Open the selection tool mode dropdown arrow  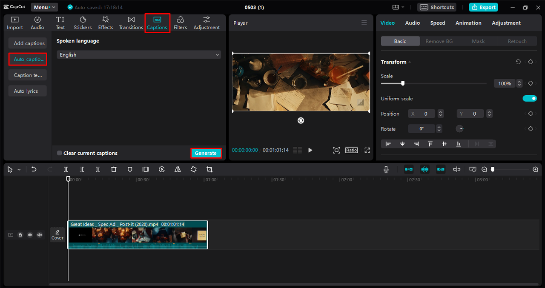click(19, 170)
